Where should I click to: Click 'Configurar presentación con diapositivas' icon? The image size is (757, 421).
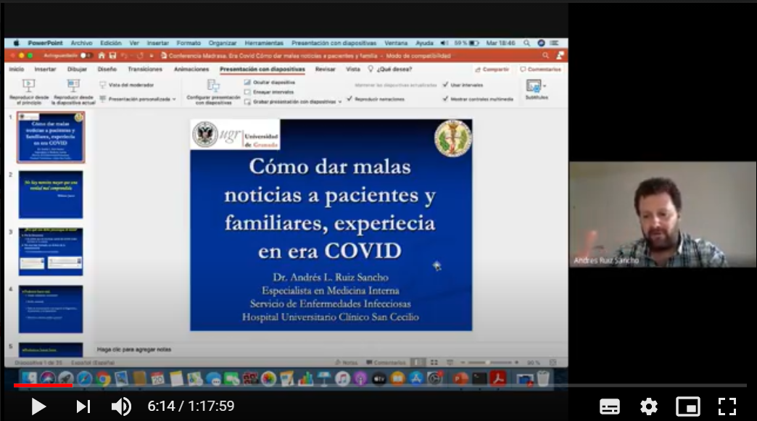pyautogui.click(x=213, y=86)
